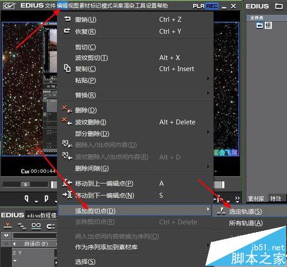
Task: Expand the 添加剪切点(D) submenu
Action: [x=135, y=211]
